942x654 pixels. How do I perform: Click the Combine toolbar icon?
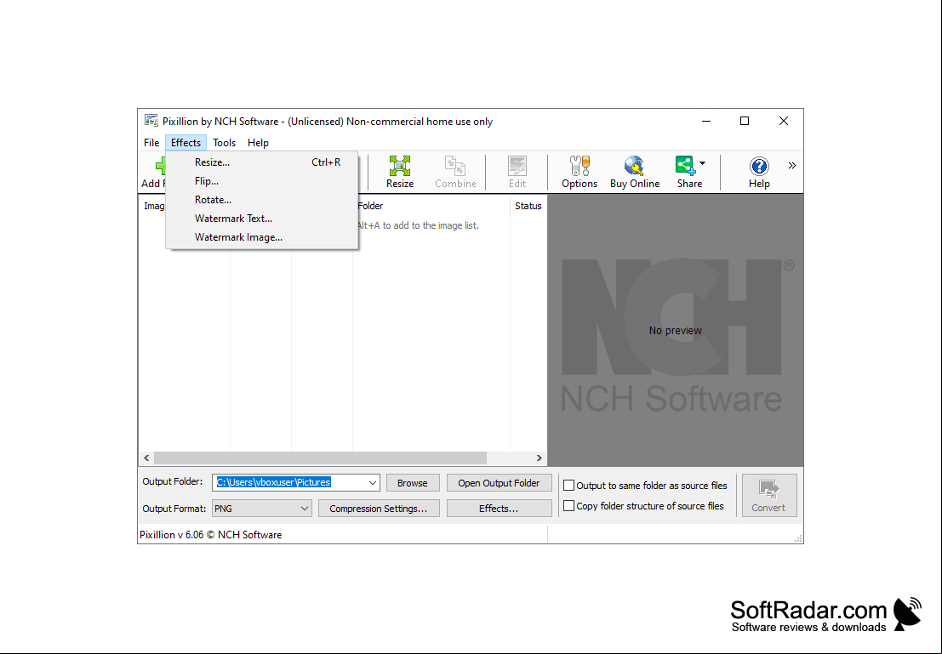coord(455,172)
